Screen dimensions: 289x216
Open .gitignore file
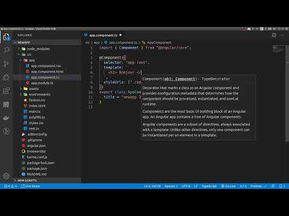pos(34,140)
